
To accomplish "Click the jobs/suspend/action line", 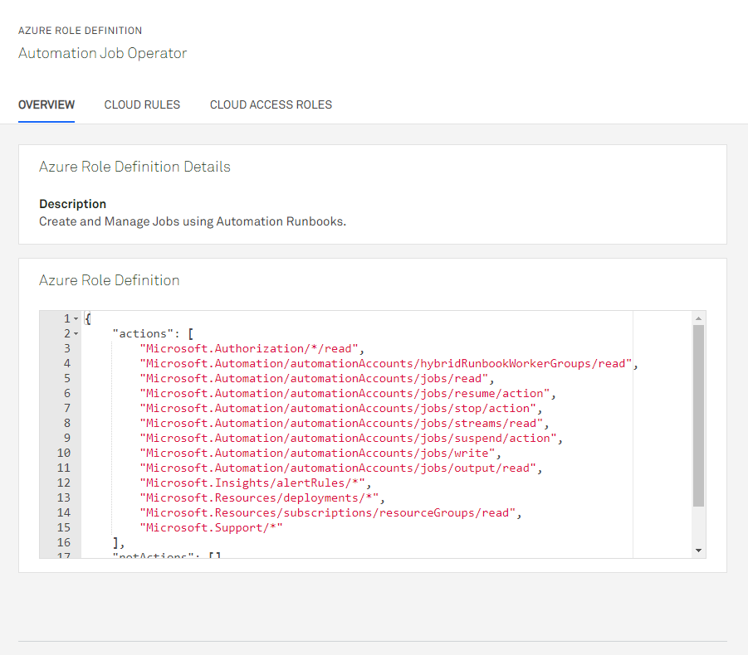I will point(351,439).
